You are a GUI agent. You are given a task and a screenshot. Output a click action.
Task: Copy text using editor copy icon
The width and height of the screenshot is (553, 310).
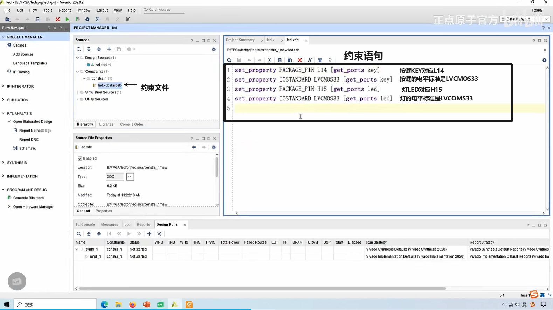[x=279, y=60]
